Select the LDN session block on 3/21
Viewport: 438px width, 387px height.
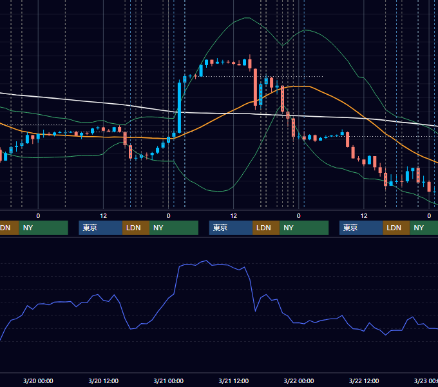pyautogui.click(x=266, y=228)
